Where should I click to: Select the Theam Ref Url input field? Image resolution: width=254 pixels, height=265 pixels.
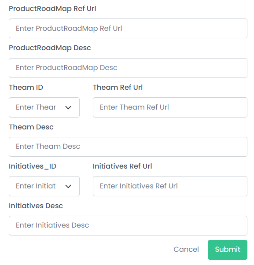[170, 107]
